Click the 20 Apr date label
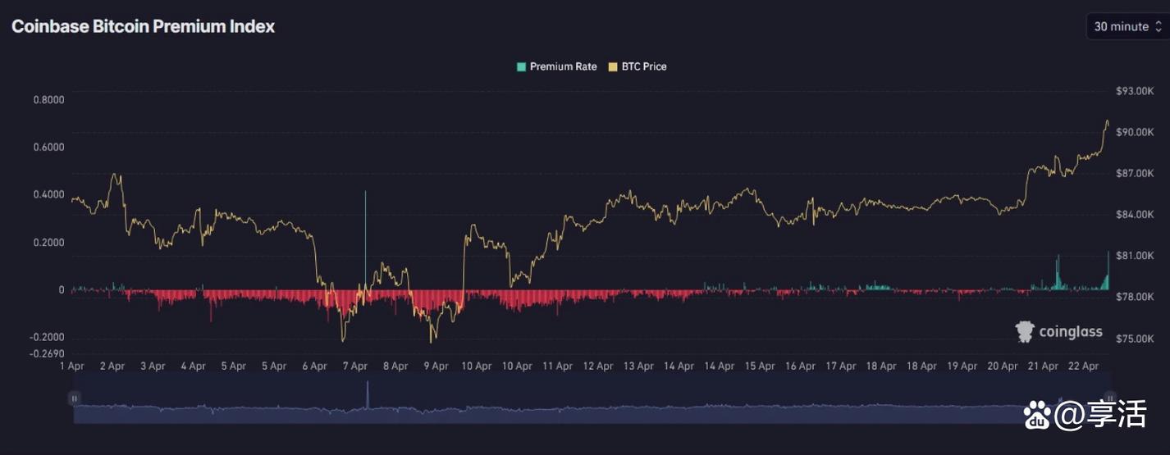The image size is (1170, 455). point(1003,366)
